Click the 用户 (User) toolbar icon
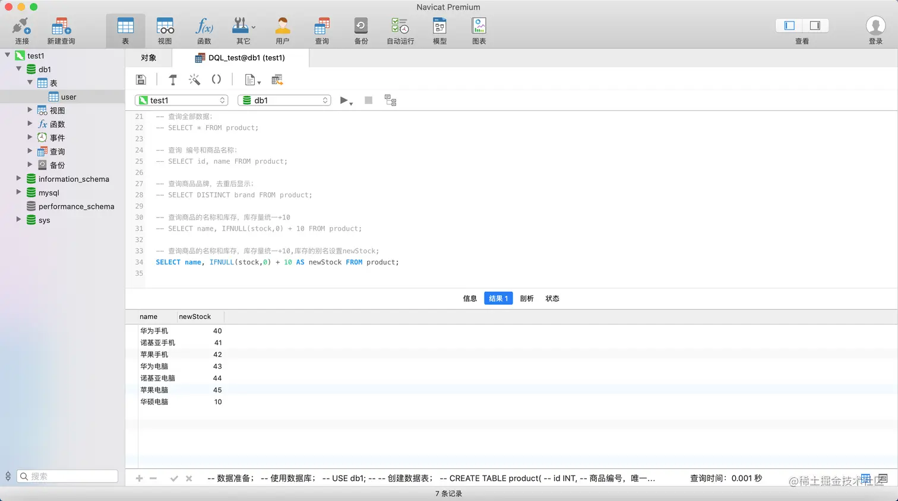The height and width of the screenshot is (501, 898). tap(283, 31)
